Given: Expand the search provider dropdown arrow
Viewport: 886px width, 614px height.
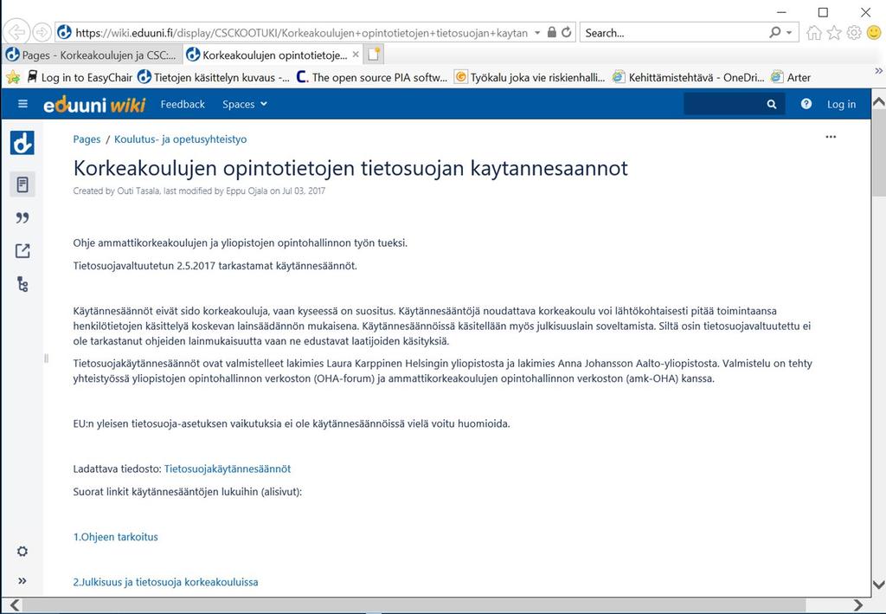Looking at the screenshot, I should tap(789, 32).
